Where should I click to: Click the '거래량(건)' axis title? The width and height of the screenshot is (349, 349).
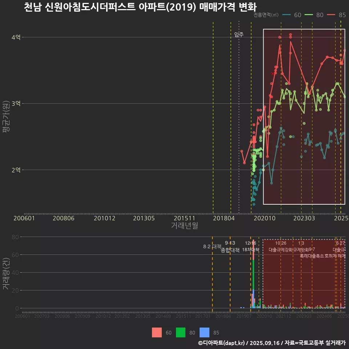(6, 274)
